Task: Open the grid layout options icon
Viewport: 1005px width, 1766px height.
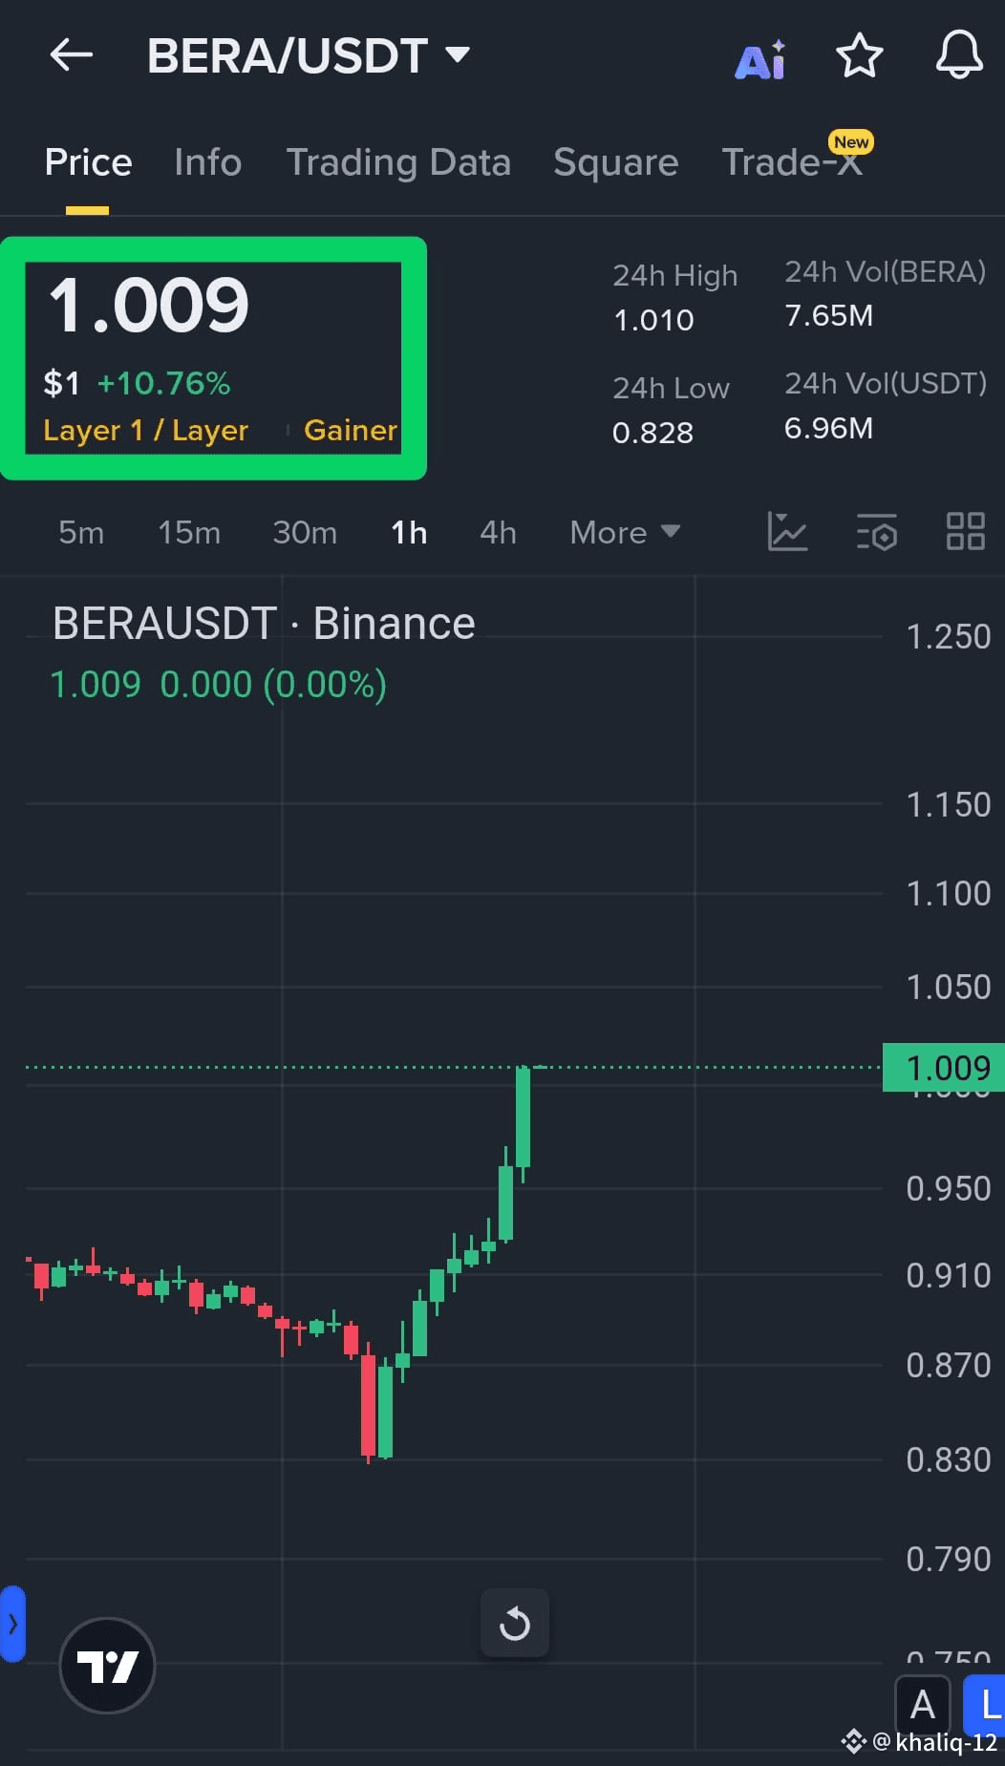Action: [965, 531]
